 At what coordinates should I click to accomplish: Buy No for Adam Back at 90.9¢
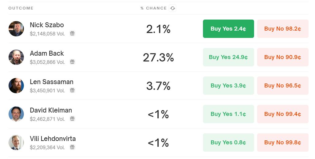[x=283, y=57]
